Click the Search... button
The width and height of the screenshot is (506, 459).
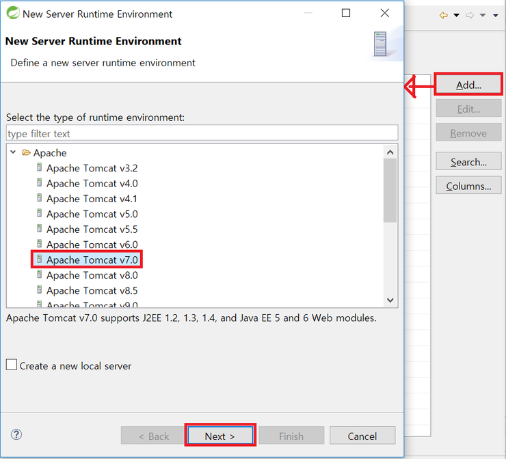[x=468, y=163]
